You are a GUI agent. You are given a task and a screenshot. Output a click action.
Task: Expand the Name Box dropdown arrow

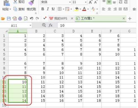[30, 25]
